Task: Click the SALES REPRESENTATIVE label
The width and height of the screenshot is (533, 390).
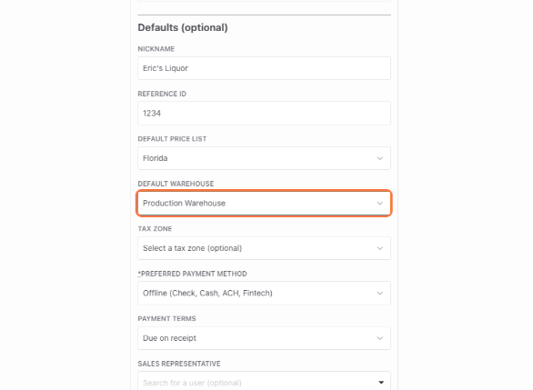Action: [x=179, y=364]
